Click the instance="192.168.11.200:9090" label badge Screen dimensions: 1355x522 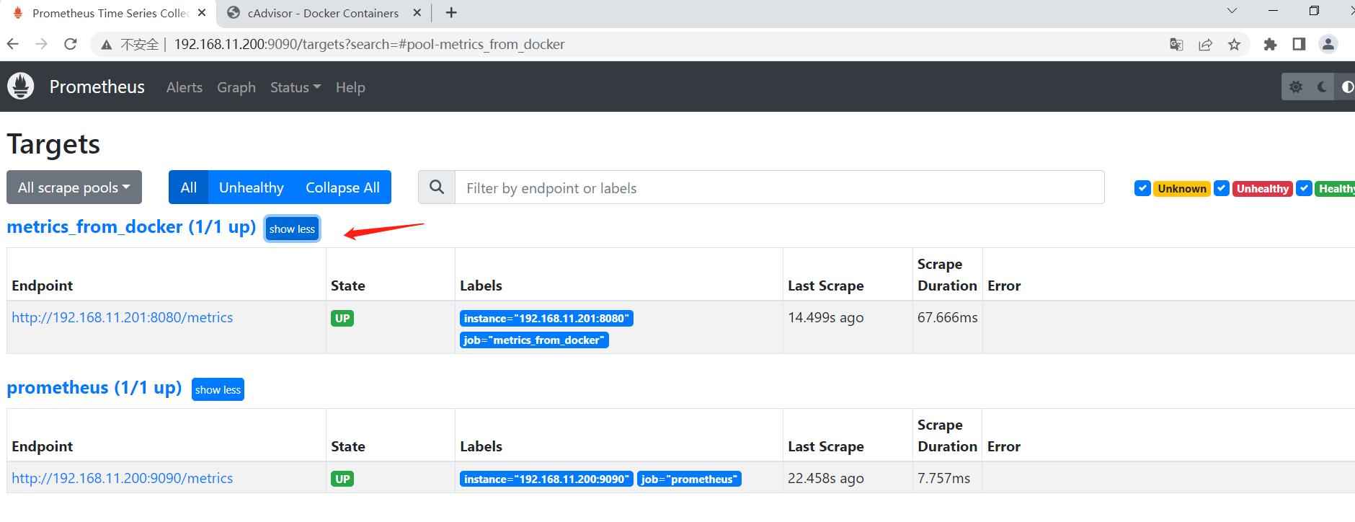pyautogui.click(x=546, y=479)
